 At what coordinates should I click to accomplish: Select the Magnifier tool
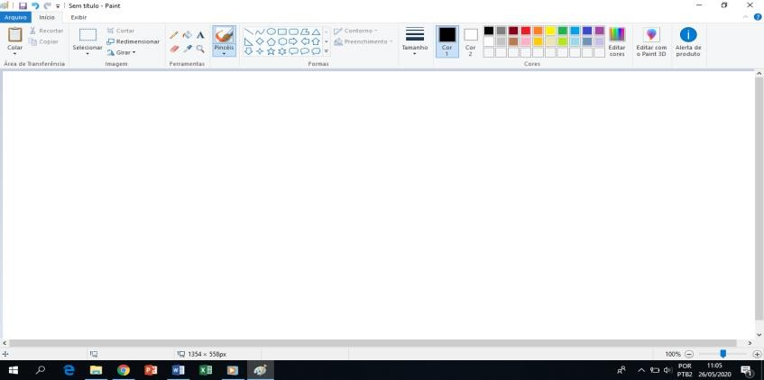[x=200, y=49]
